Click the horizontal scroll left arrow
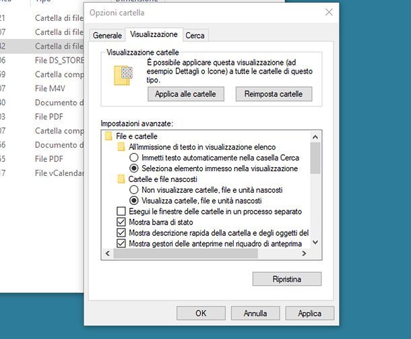This screenshot has width=411, height=339. 108,253
